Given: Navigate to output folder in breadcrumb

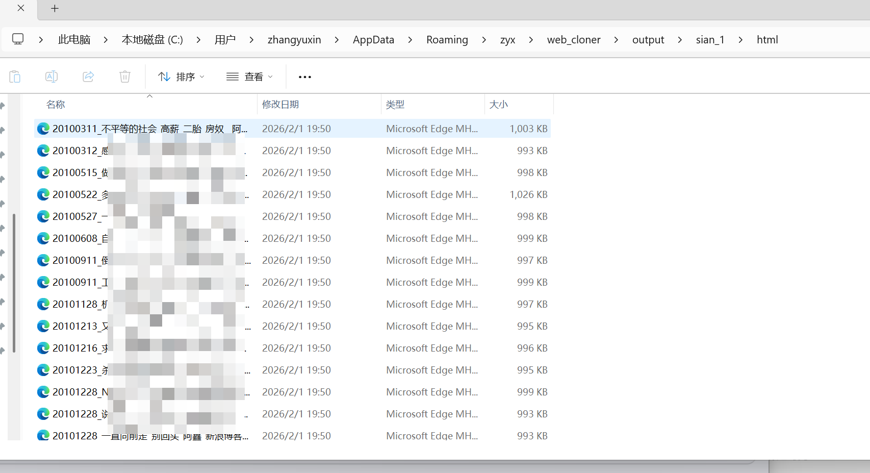Looking at the screenshot, I should coord(648,40).
